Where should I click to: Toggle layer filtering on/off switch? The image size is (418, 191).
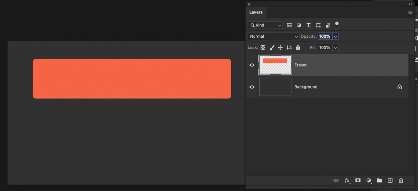[x=337, y=25]
